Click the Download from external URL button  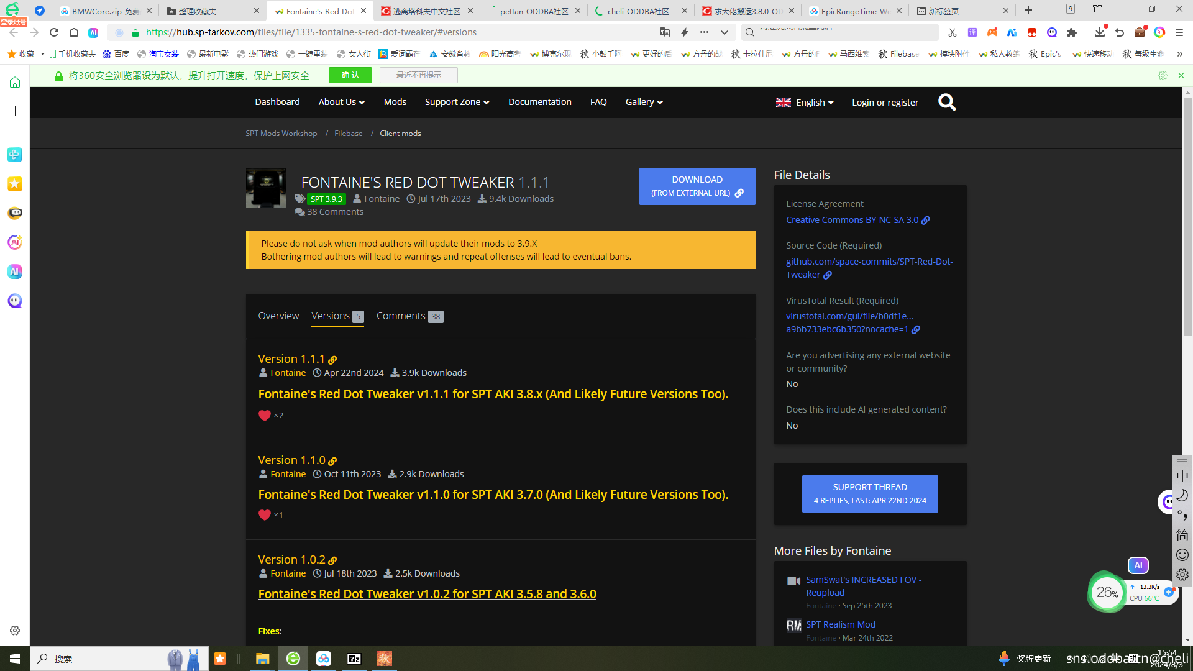(x=697, y=186)
